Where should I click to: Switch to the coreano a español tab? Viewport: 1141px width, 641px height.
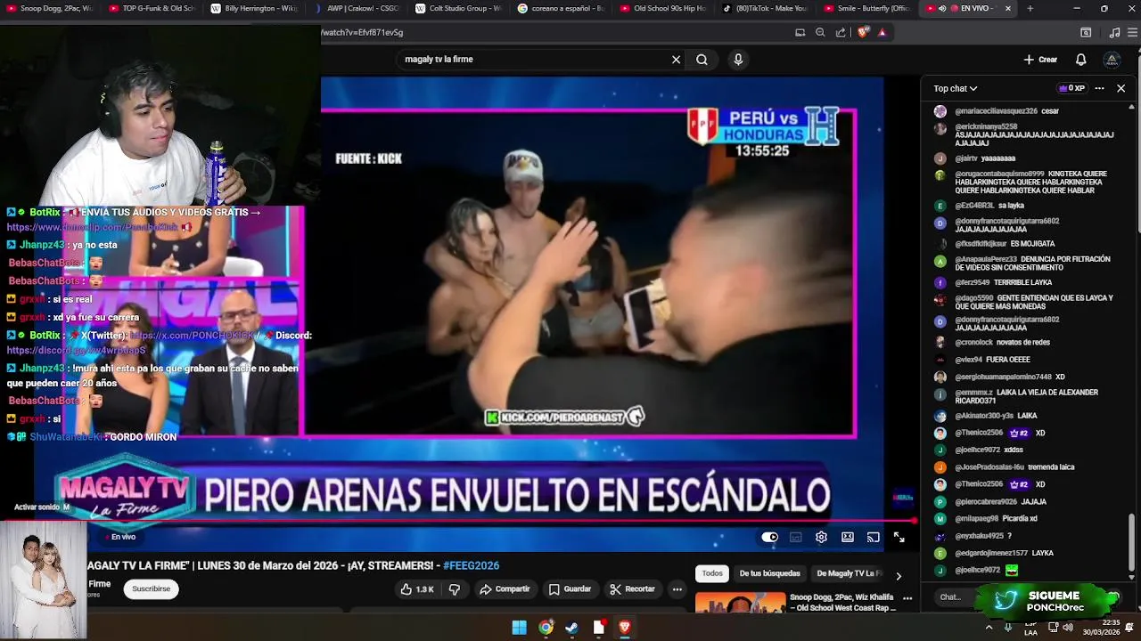tap(562, 8)
